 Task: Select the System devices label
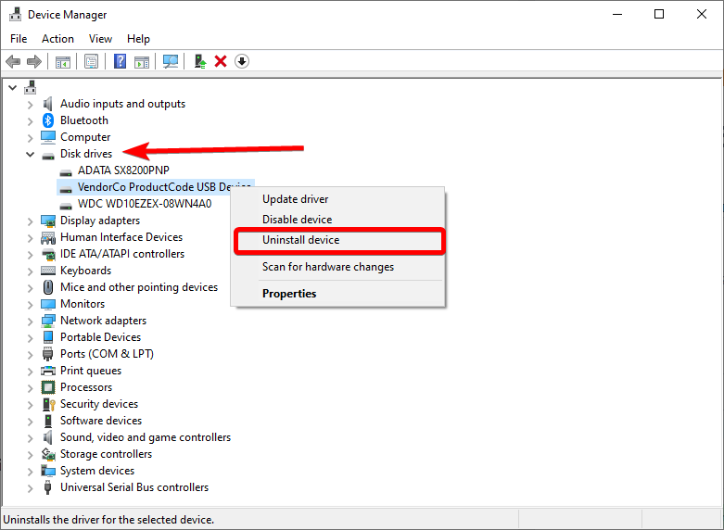pos(97,471)
